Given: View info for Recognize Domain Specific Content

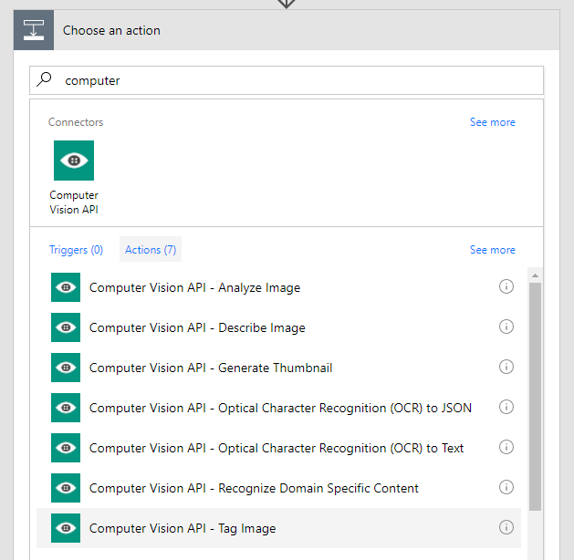Looking at the screenshot, I should (506, 487).
